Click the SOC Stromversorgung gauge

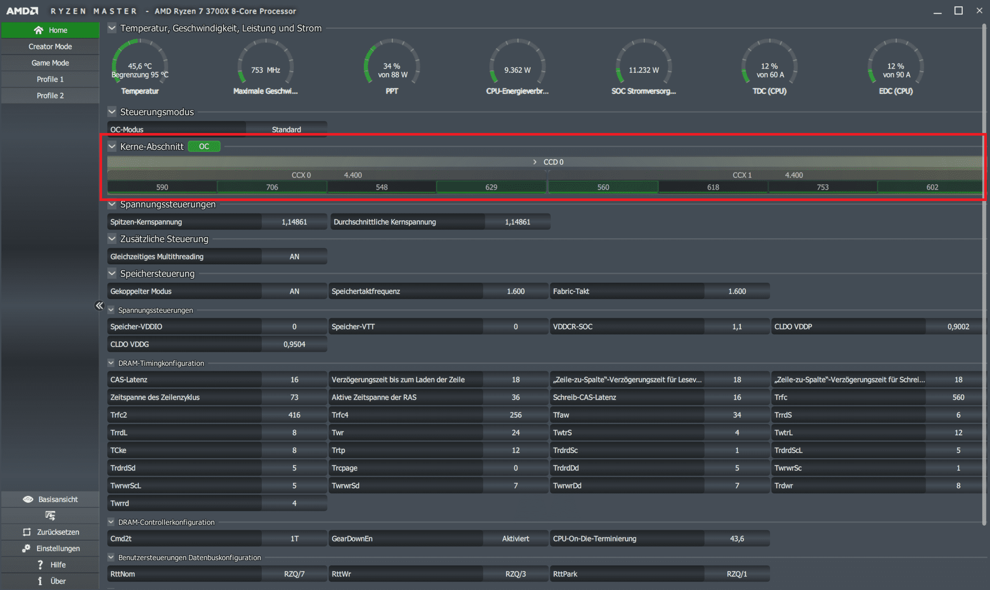[643, 66]
